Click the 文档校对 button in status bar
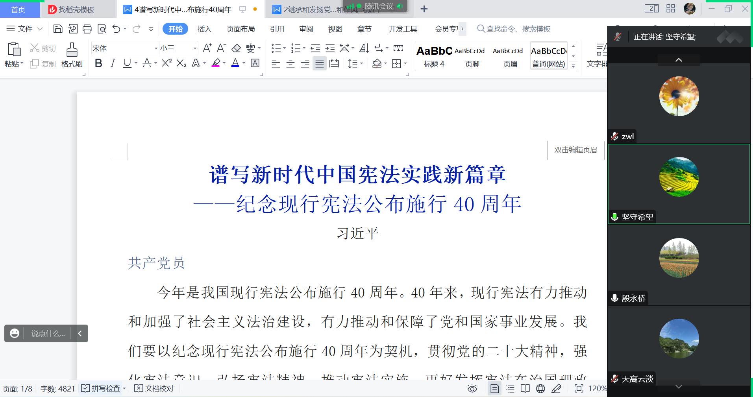Image resolution: width=753 pixels, height=397 pixels. click(154, 389)
